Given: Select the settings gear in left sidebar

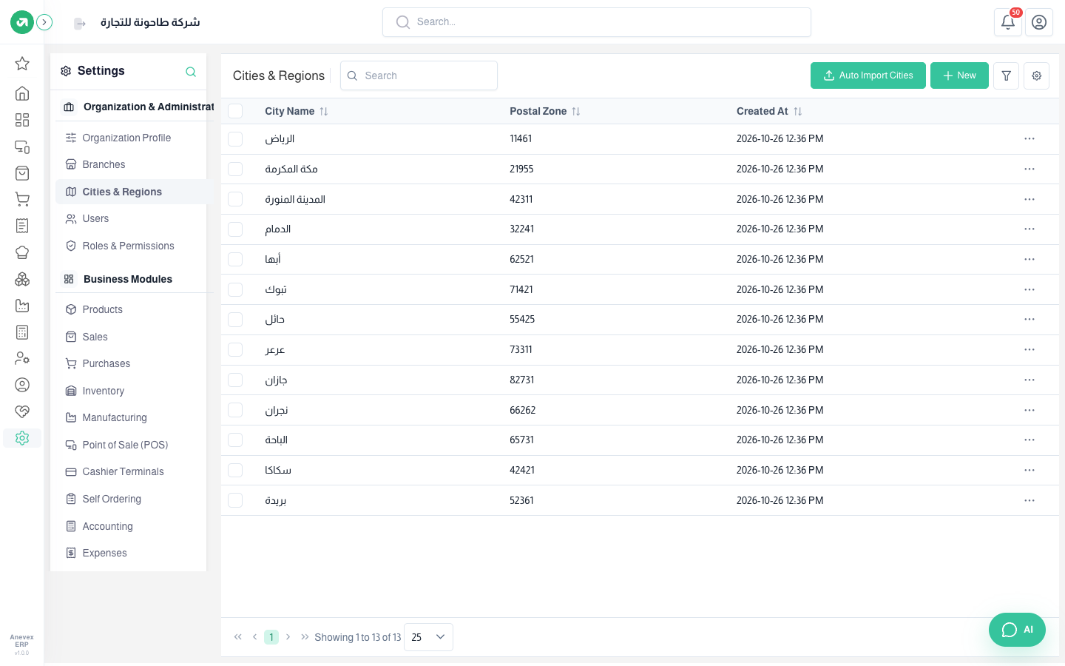Looking at the screenshot, I should [22, 438].
